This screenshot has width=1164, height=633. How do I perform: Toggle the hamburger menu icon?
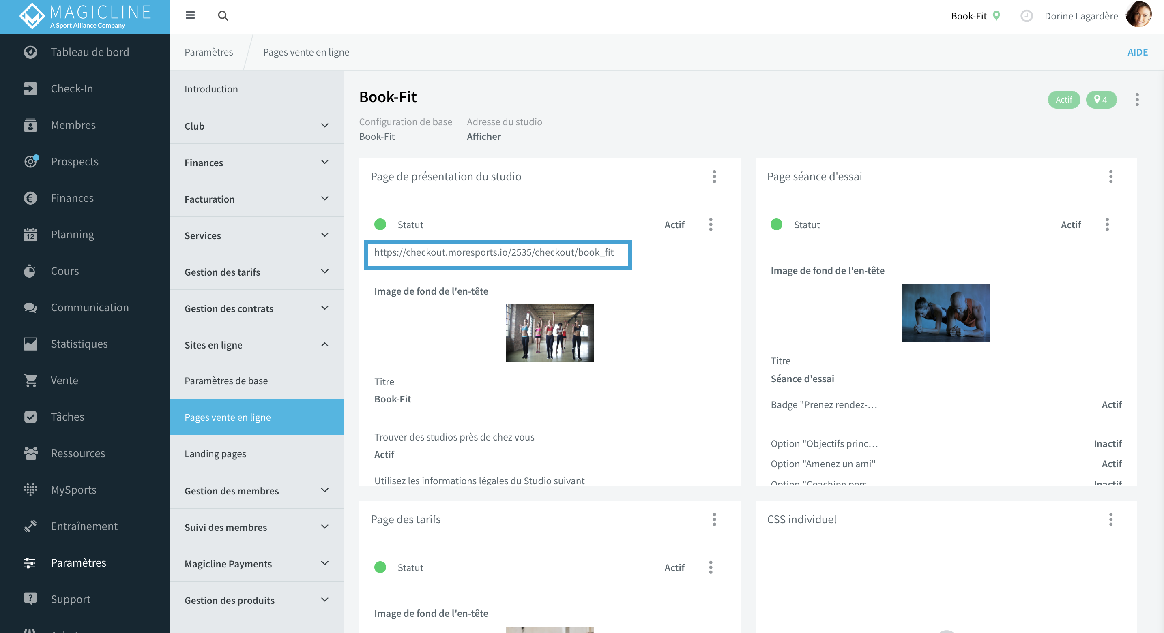(190, 15)
